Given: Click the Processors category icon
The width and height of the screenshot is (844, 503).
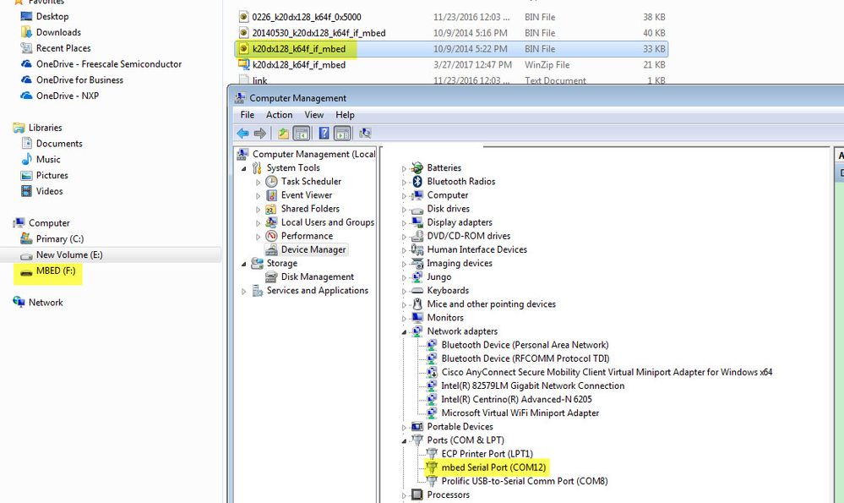Looking at the screenshot, I should 417,495.
